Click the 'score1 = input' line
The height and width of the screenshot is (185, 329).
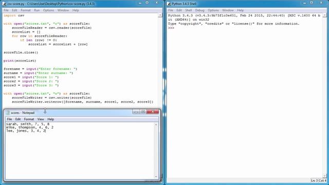click(x=31, y=77)
